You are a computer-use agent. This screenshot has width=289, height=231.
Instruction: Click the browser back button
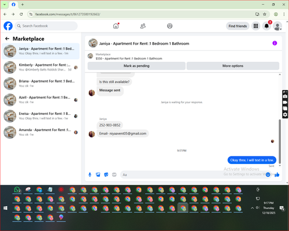point(5,14)
